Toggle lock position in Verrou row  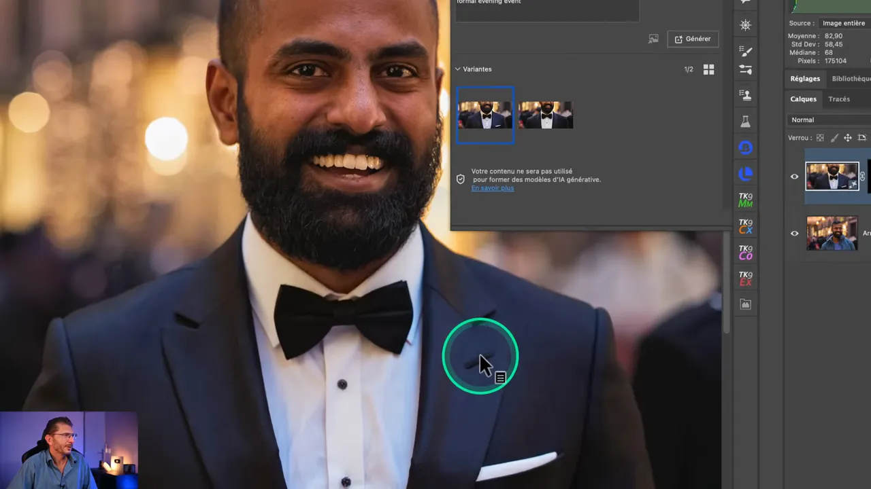(848, 138)
